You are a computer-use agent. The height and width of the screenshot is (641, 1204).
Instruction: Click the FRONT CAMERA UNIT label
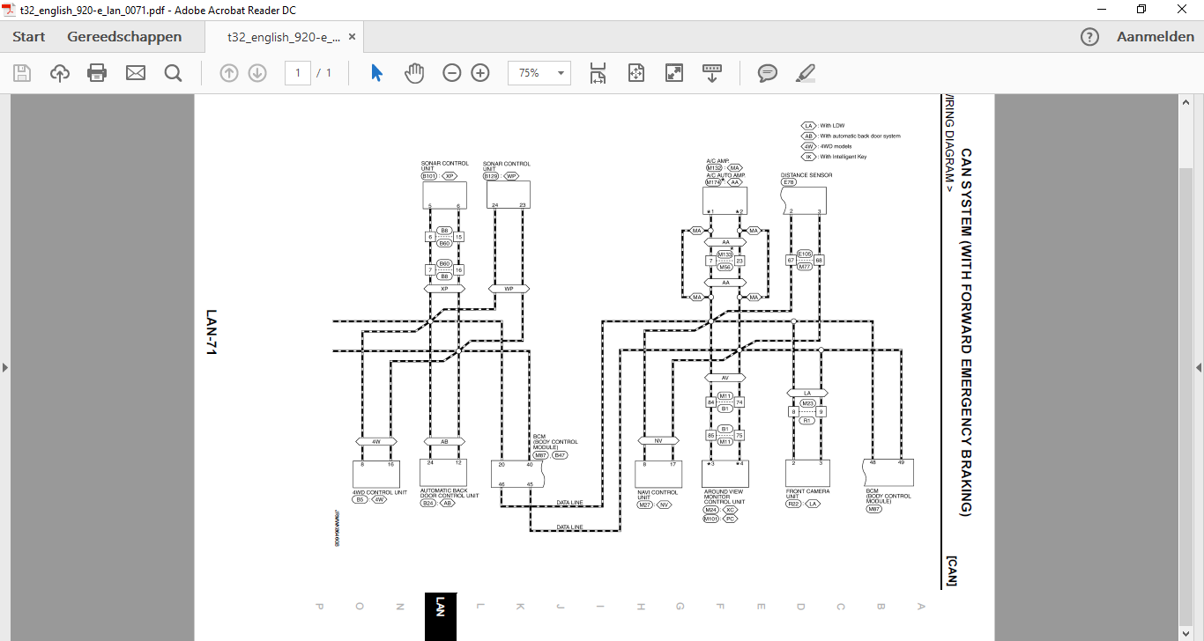[807, 494]
